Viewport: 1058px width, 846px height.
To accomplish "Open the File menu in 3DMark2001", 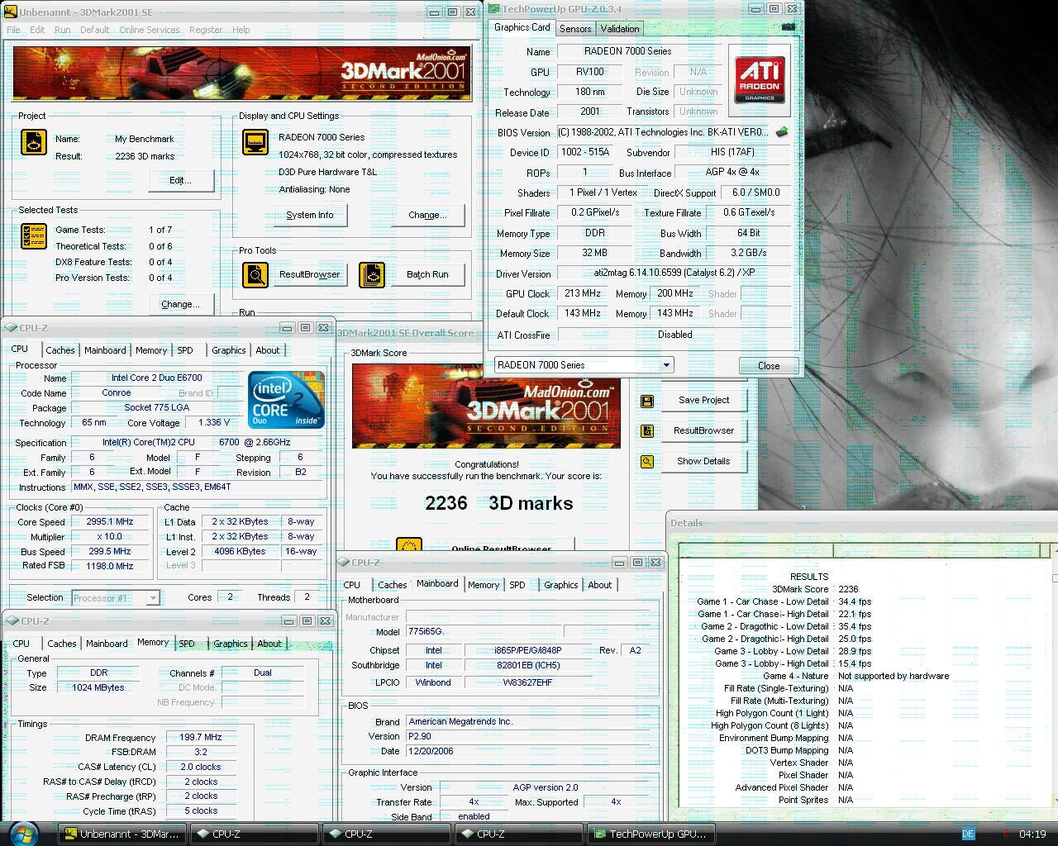I will 13,30.
